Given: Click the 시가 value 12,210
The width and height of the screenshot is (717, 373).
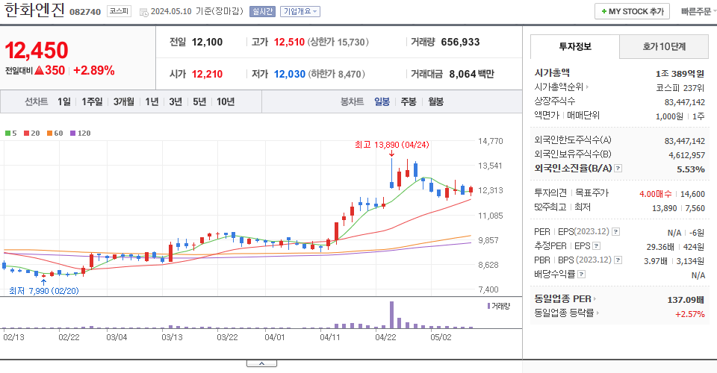Looking at the screenshot, I should (207, 74).
